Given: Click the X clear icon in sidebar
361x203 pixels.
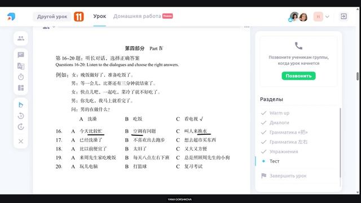Looking at the screenshot, I should click(x=21, y=141).
